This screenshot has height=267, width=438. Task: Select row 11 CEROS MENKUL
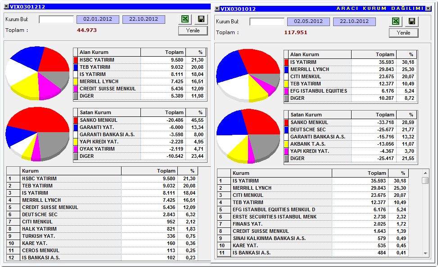(x=102, y=250)
